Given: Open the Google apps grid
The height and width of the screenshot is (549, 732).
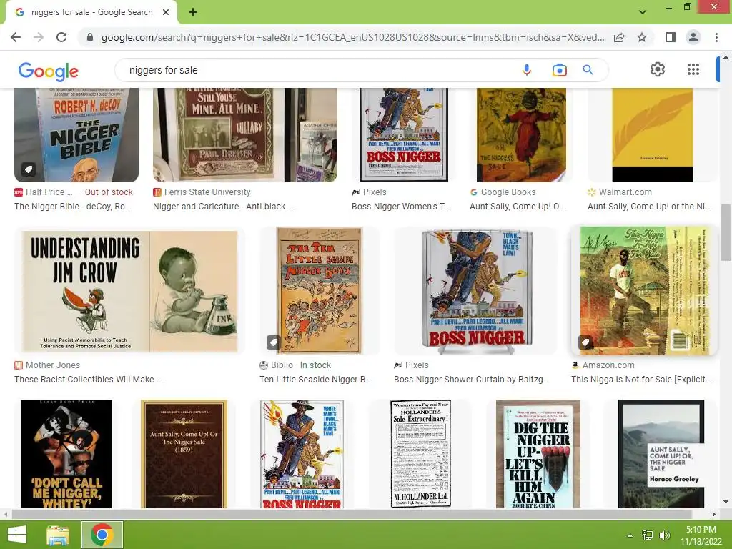Looking at the screenshot, I should [x=693, y=69].
